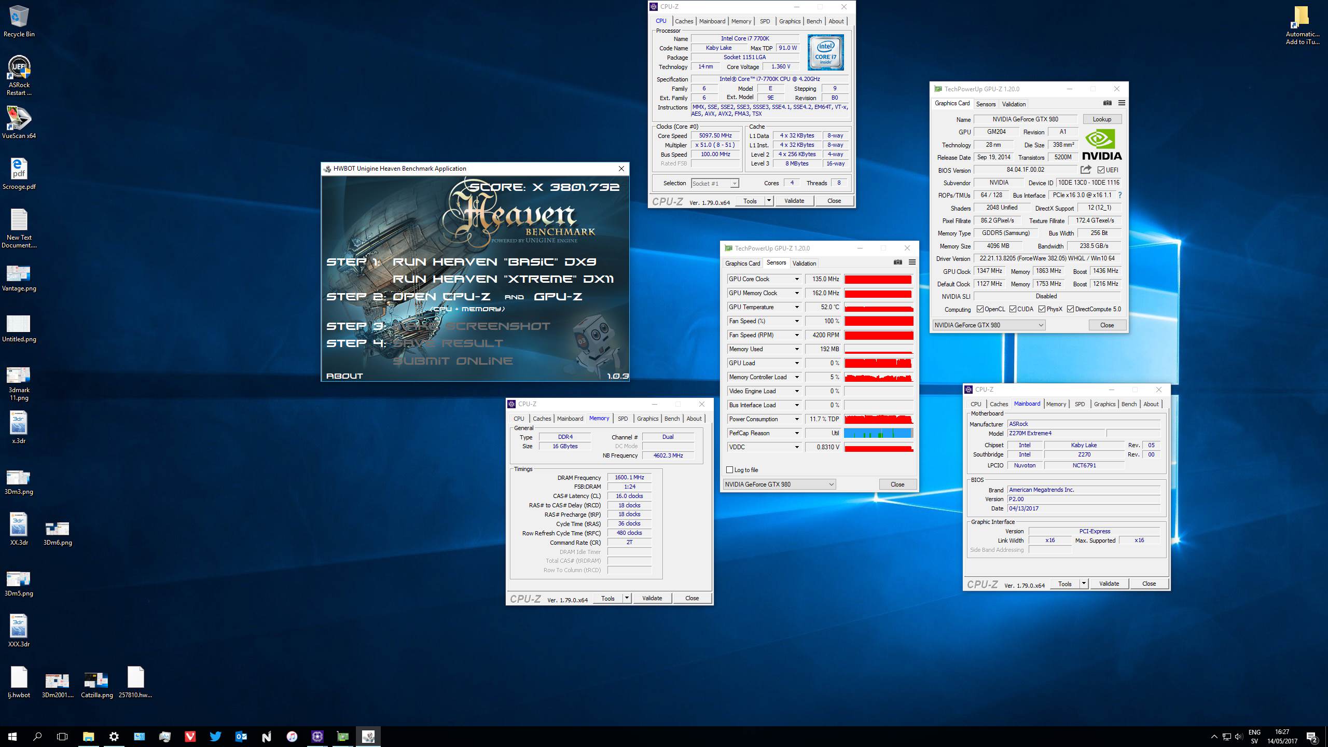1328x747 pixels.
Task: Open the hamburger menu in GPU-Z Sensors window
Action: pyautogui.click(x=912, y=262)
